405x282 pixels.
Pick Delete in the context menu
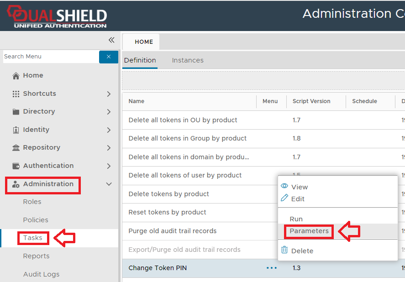tap(302, 251)
